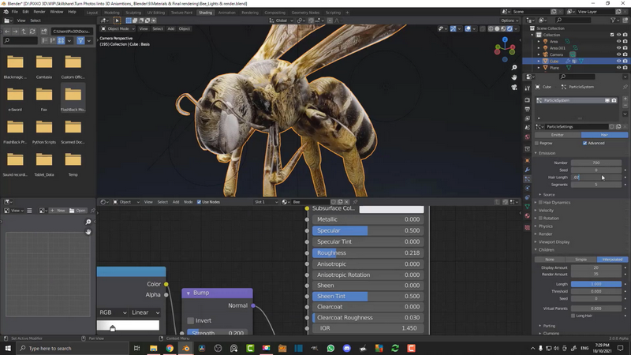Collapse the Emission panel
631x355 pixels.
coord(547,153)
